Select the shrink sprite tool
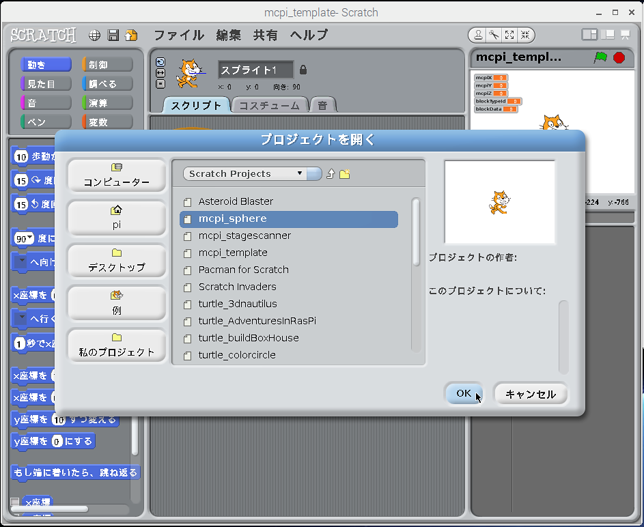644x527 pixels. (525, 35)
